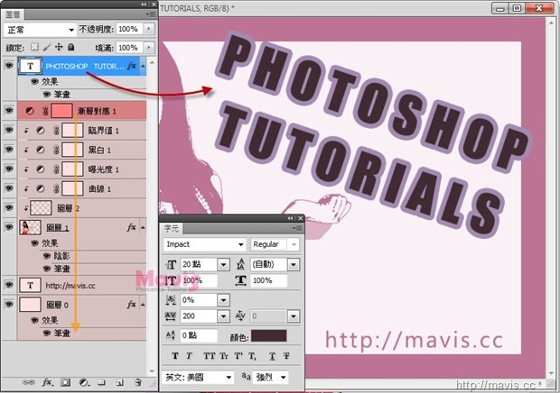Image resolution: width=560 pixels, height=393 pixels.
Task: Toggle 陰影 effect visibility on 圖層 1
Action: 46,256
